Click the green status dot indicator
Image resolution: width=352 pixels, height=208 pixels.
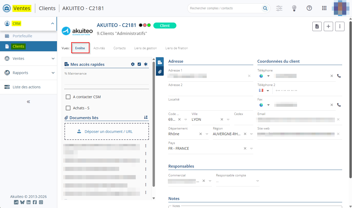pyautogui.click(x=149, y=25)
